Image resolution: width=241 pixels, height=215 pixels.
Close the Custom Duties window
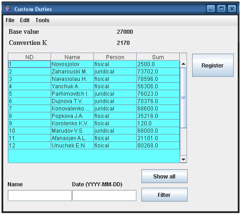point(232,9)
